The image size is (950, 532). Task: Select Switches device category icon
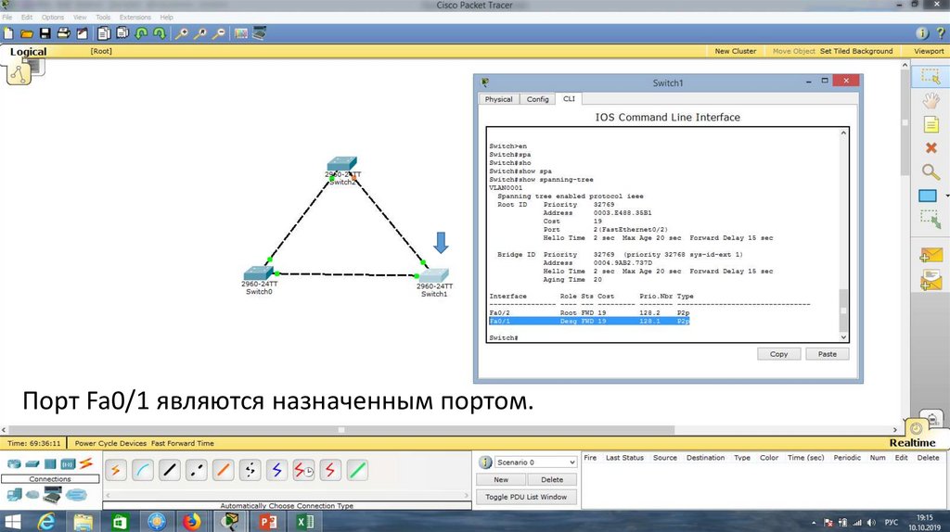click(32, 464)
